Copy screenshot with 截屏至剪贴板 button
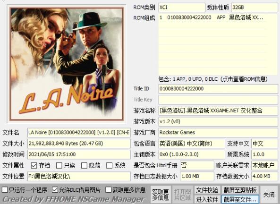Viewport: 280px width, 204px height. pyautogui.click(x=240, y=190)
